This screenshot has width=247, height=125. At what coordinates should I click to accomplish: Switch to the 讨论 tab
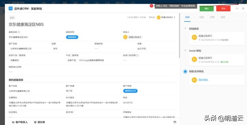click(x=201, y=17)
